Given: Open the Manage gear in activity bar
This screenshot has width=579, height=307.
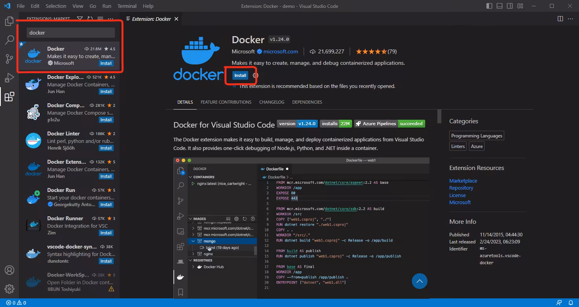Looking at the screenshot, I should click(x=9, y=289).
